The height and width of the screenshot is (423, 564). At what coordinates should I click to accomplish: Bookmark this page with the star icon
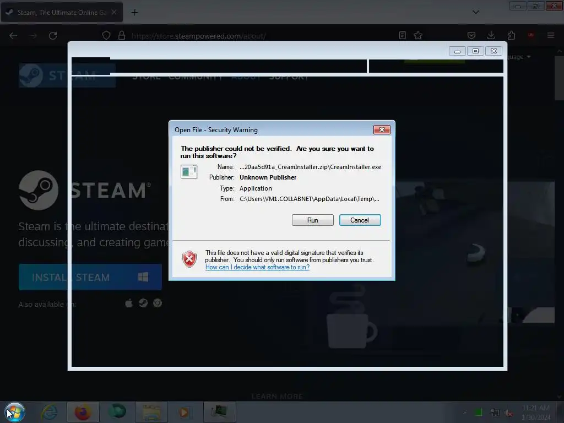tap(418, 35)
